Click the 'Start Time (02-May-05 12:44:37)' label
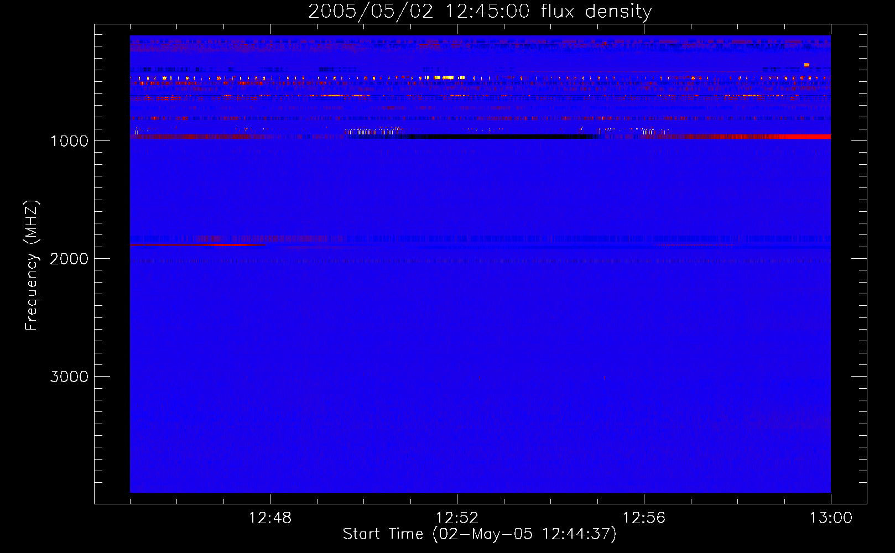Viewport: 895px width, 553px height. tap(480, 534)
